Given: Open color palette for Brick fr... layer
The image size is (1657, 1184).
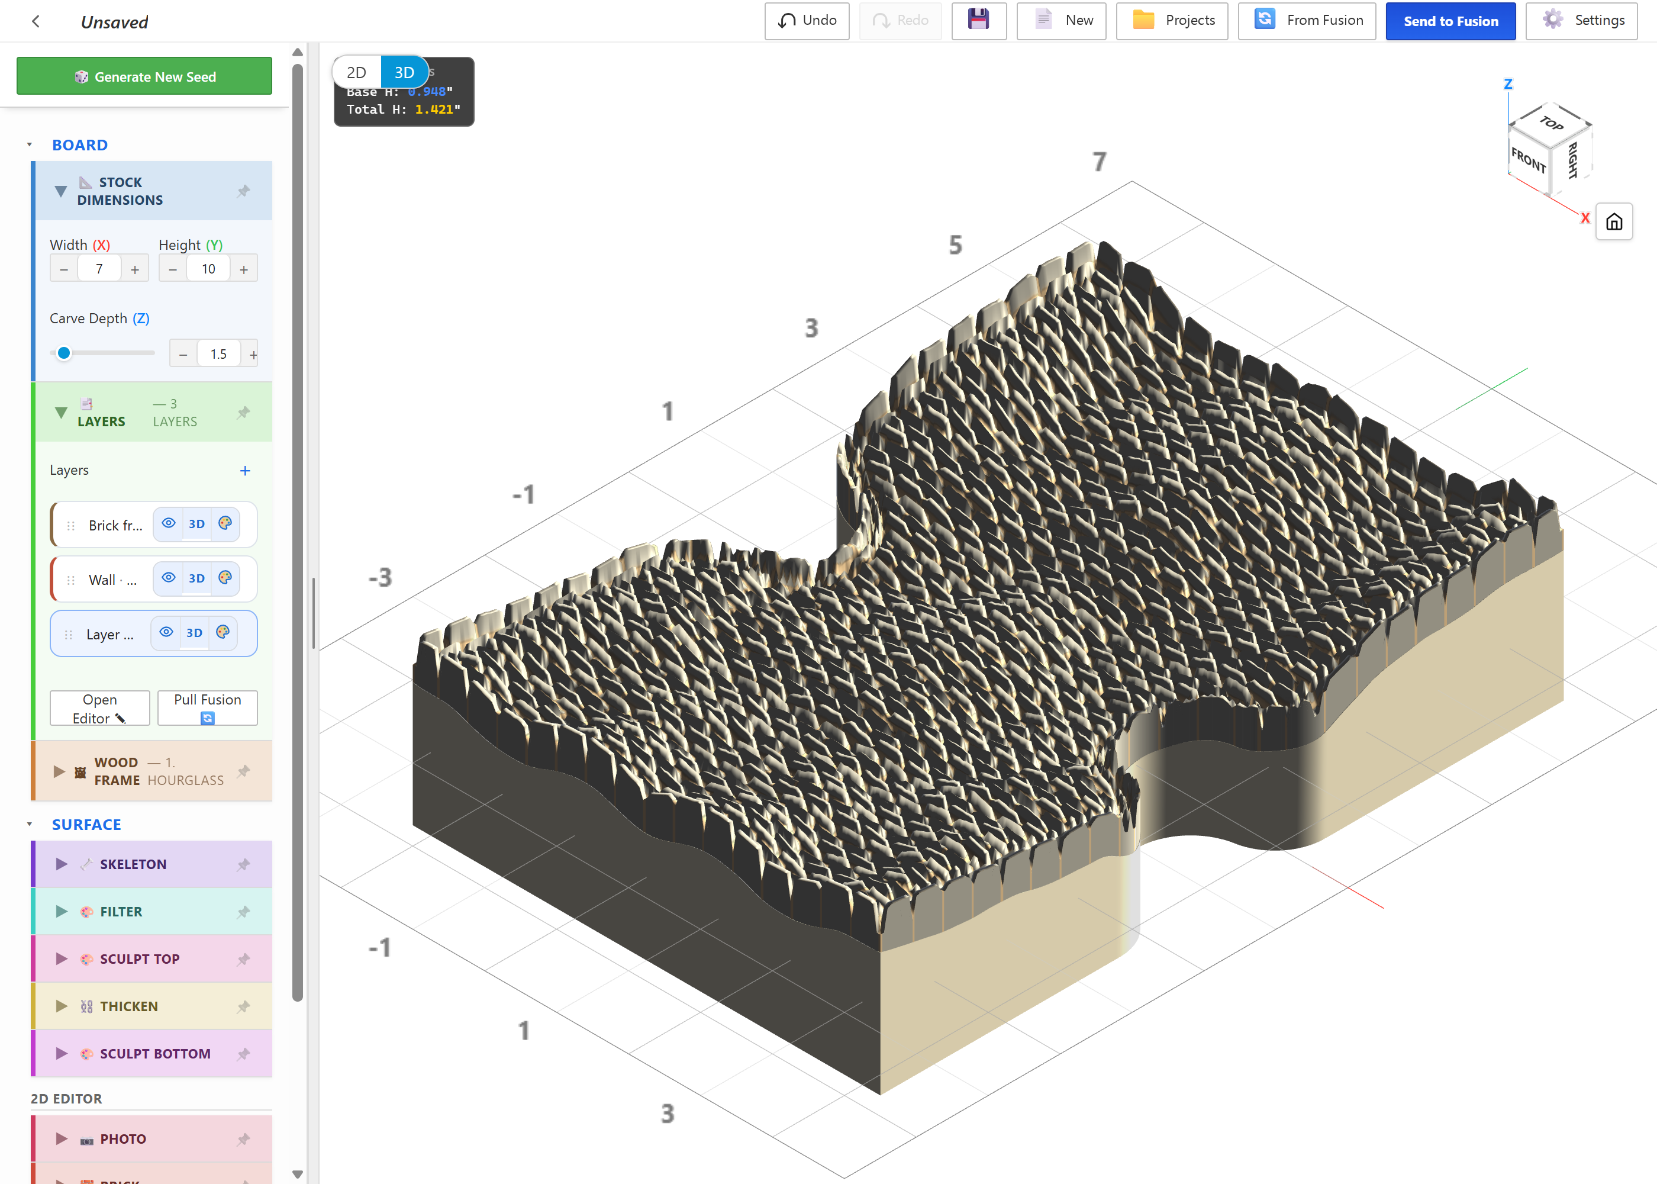Looking at the screenshot, I should click(225, 523).
